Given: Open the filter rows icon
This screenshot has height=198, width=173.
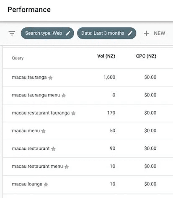Looking at the screenshot, I should (x=12, y=33).
